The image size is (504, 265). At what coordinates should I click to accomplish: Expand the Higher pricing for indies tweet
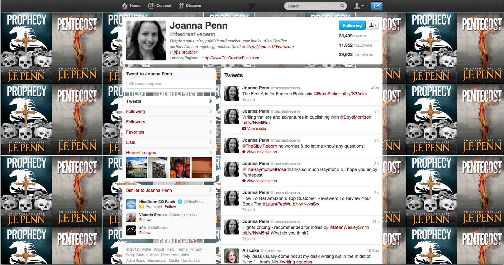249,239
